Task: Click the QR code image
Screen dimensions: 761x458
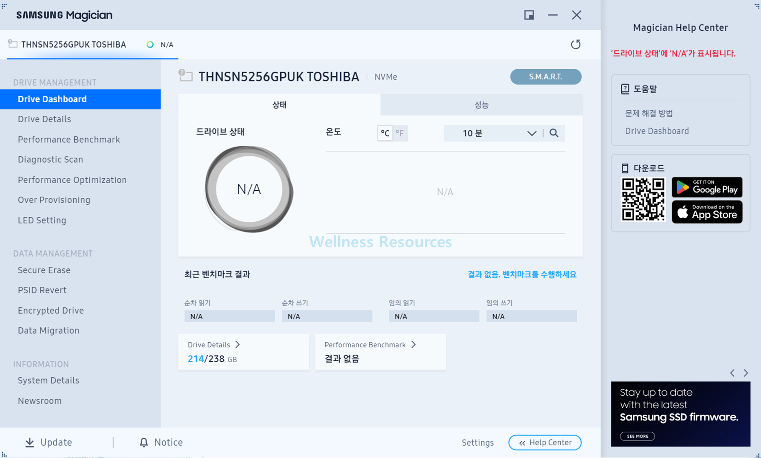Action: pyautogui.click(x=643, y=199)
